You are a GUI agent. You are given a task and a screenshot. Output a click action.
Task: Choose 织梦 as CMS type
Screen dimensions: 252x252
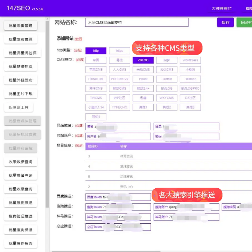(x=167, y=60)
